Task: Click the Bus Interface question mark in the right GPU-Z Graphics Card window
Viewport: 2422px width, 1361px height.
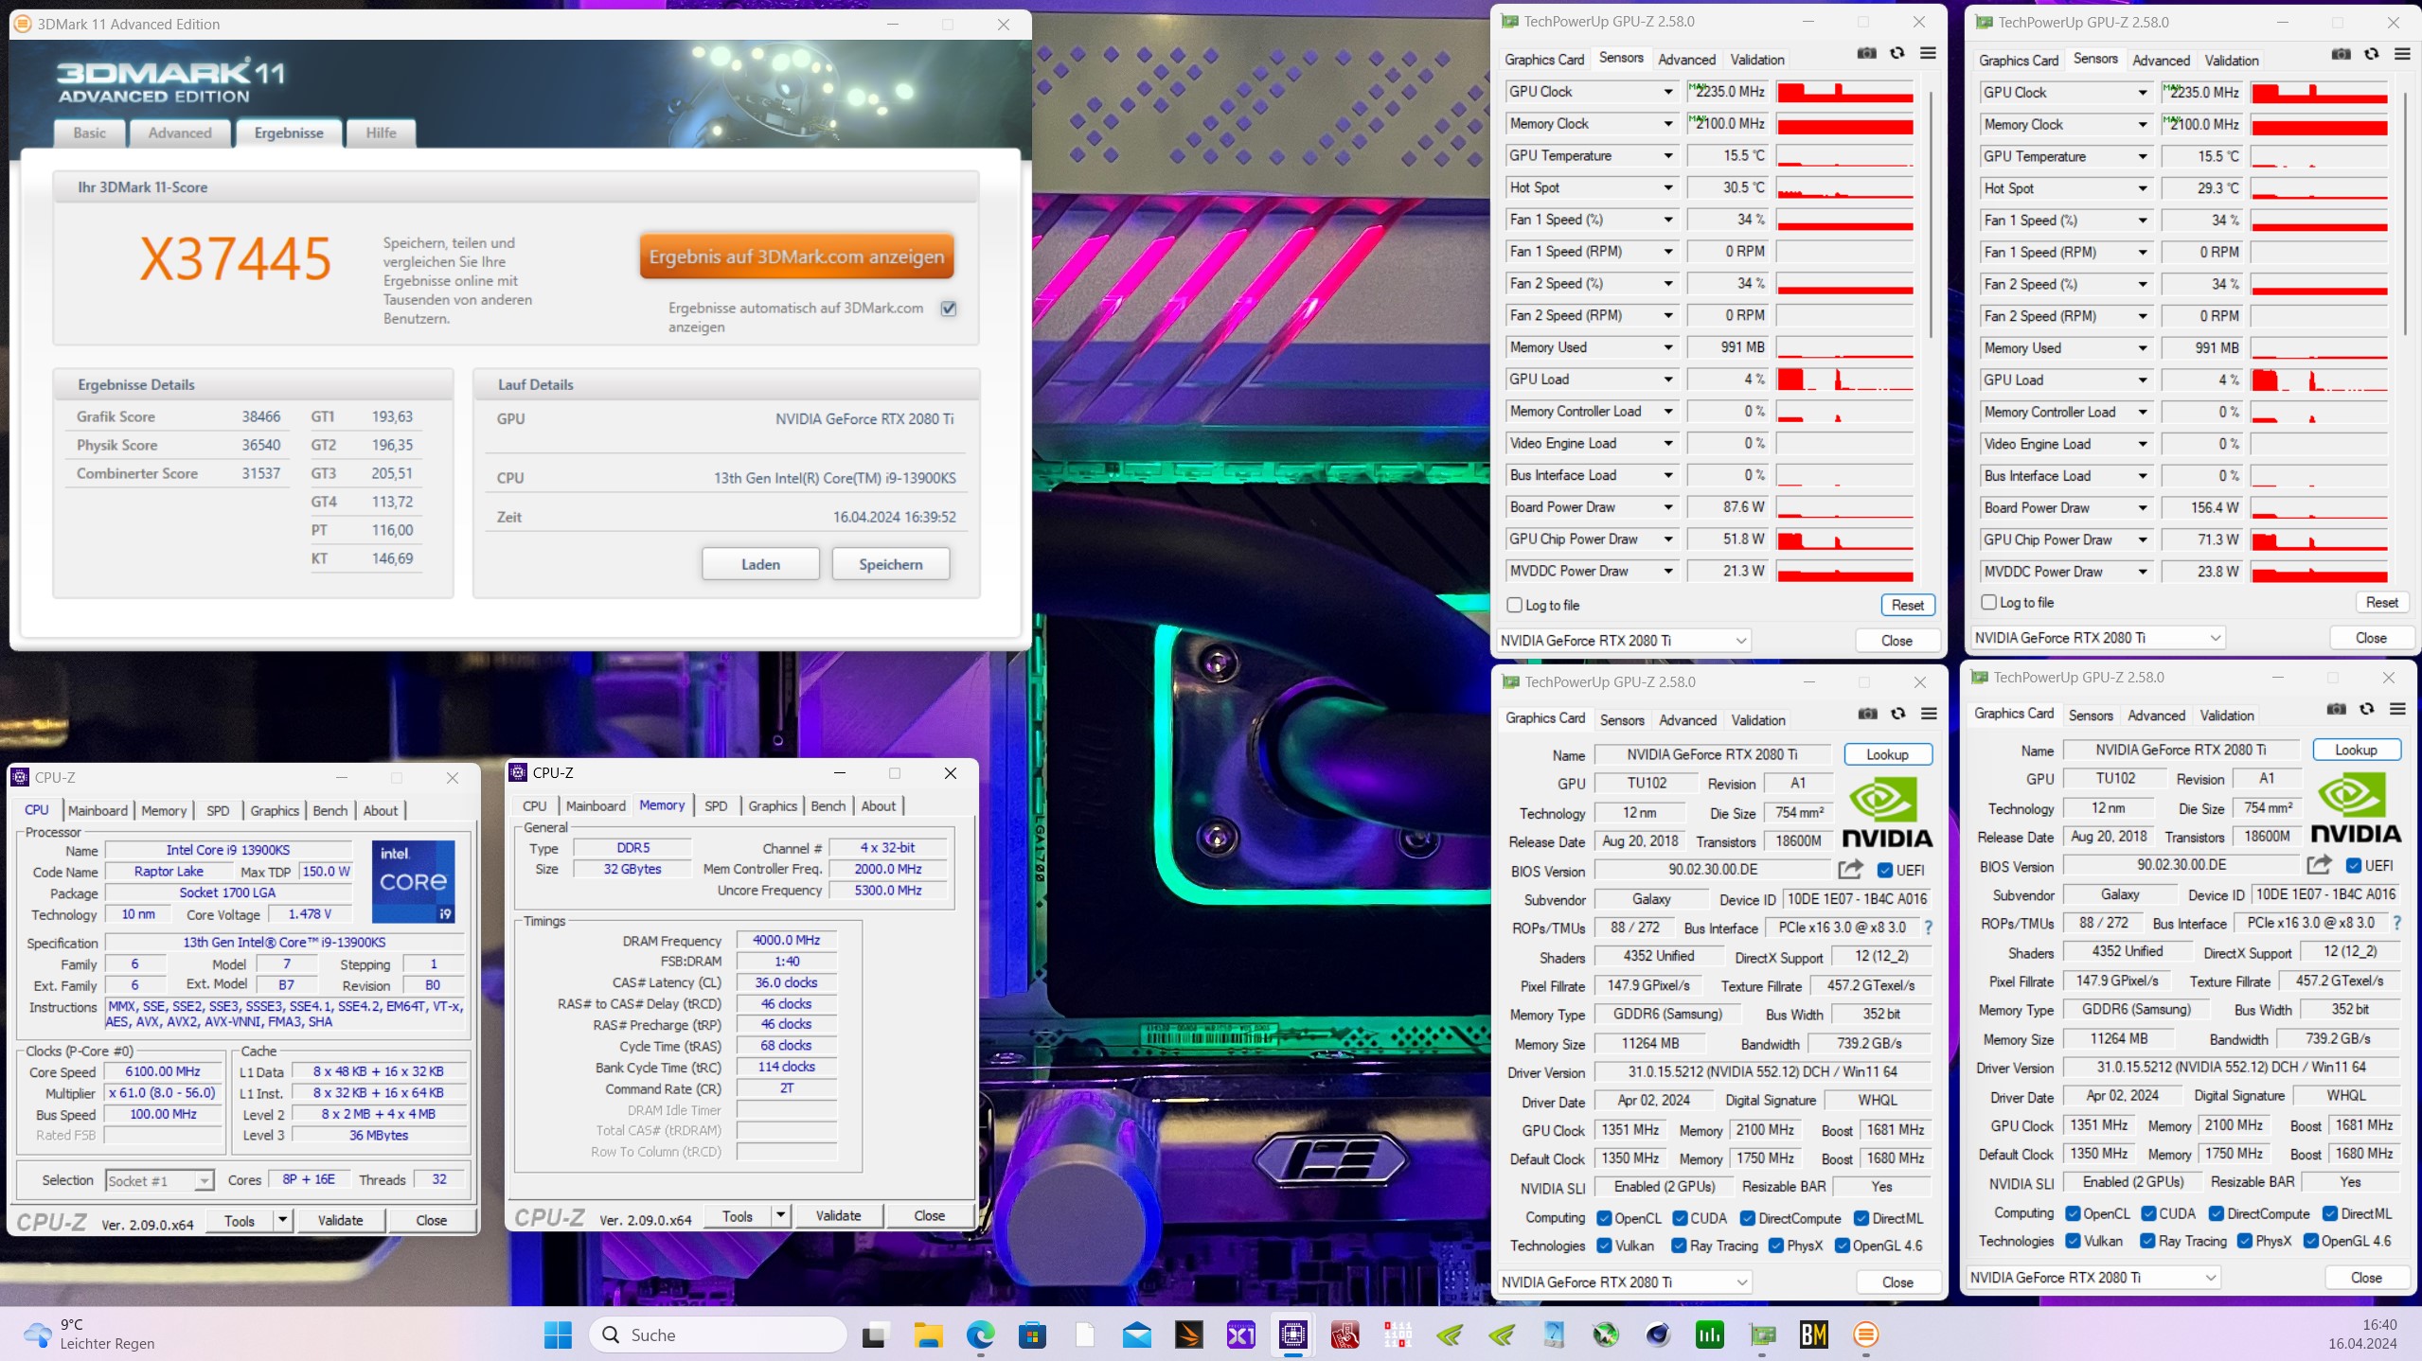Action: click(x=2397, y=923)
